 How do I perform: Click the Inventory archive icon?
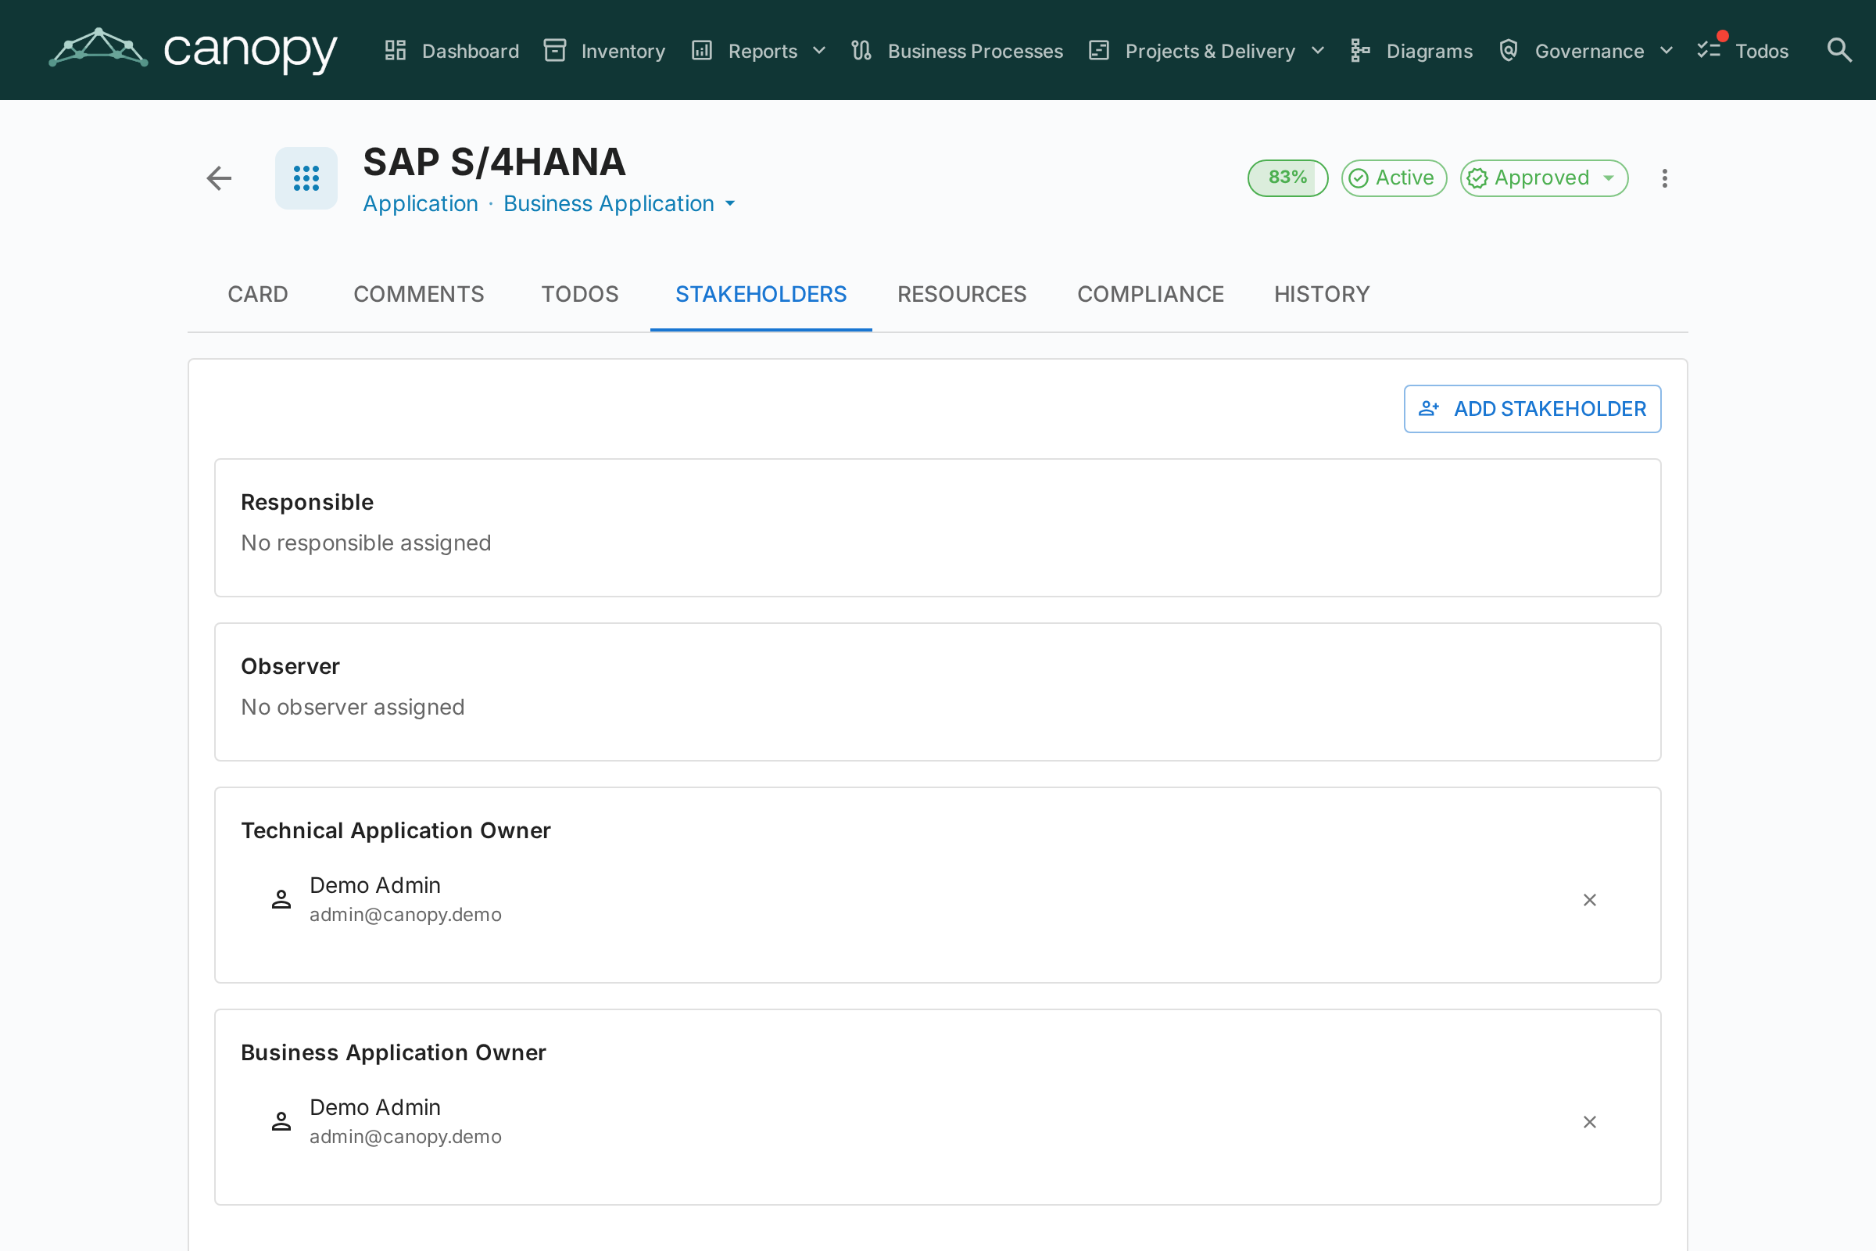(x=555, y=50)
